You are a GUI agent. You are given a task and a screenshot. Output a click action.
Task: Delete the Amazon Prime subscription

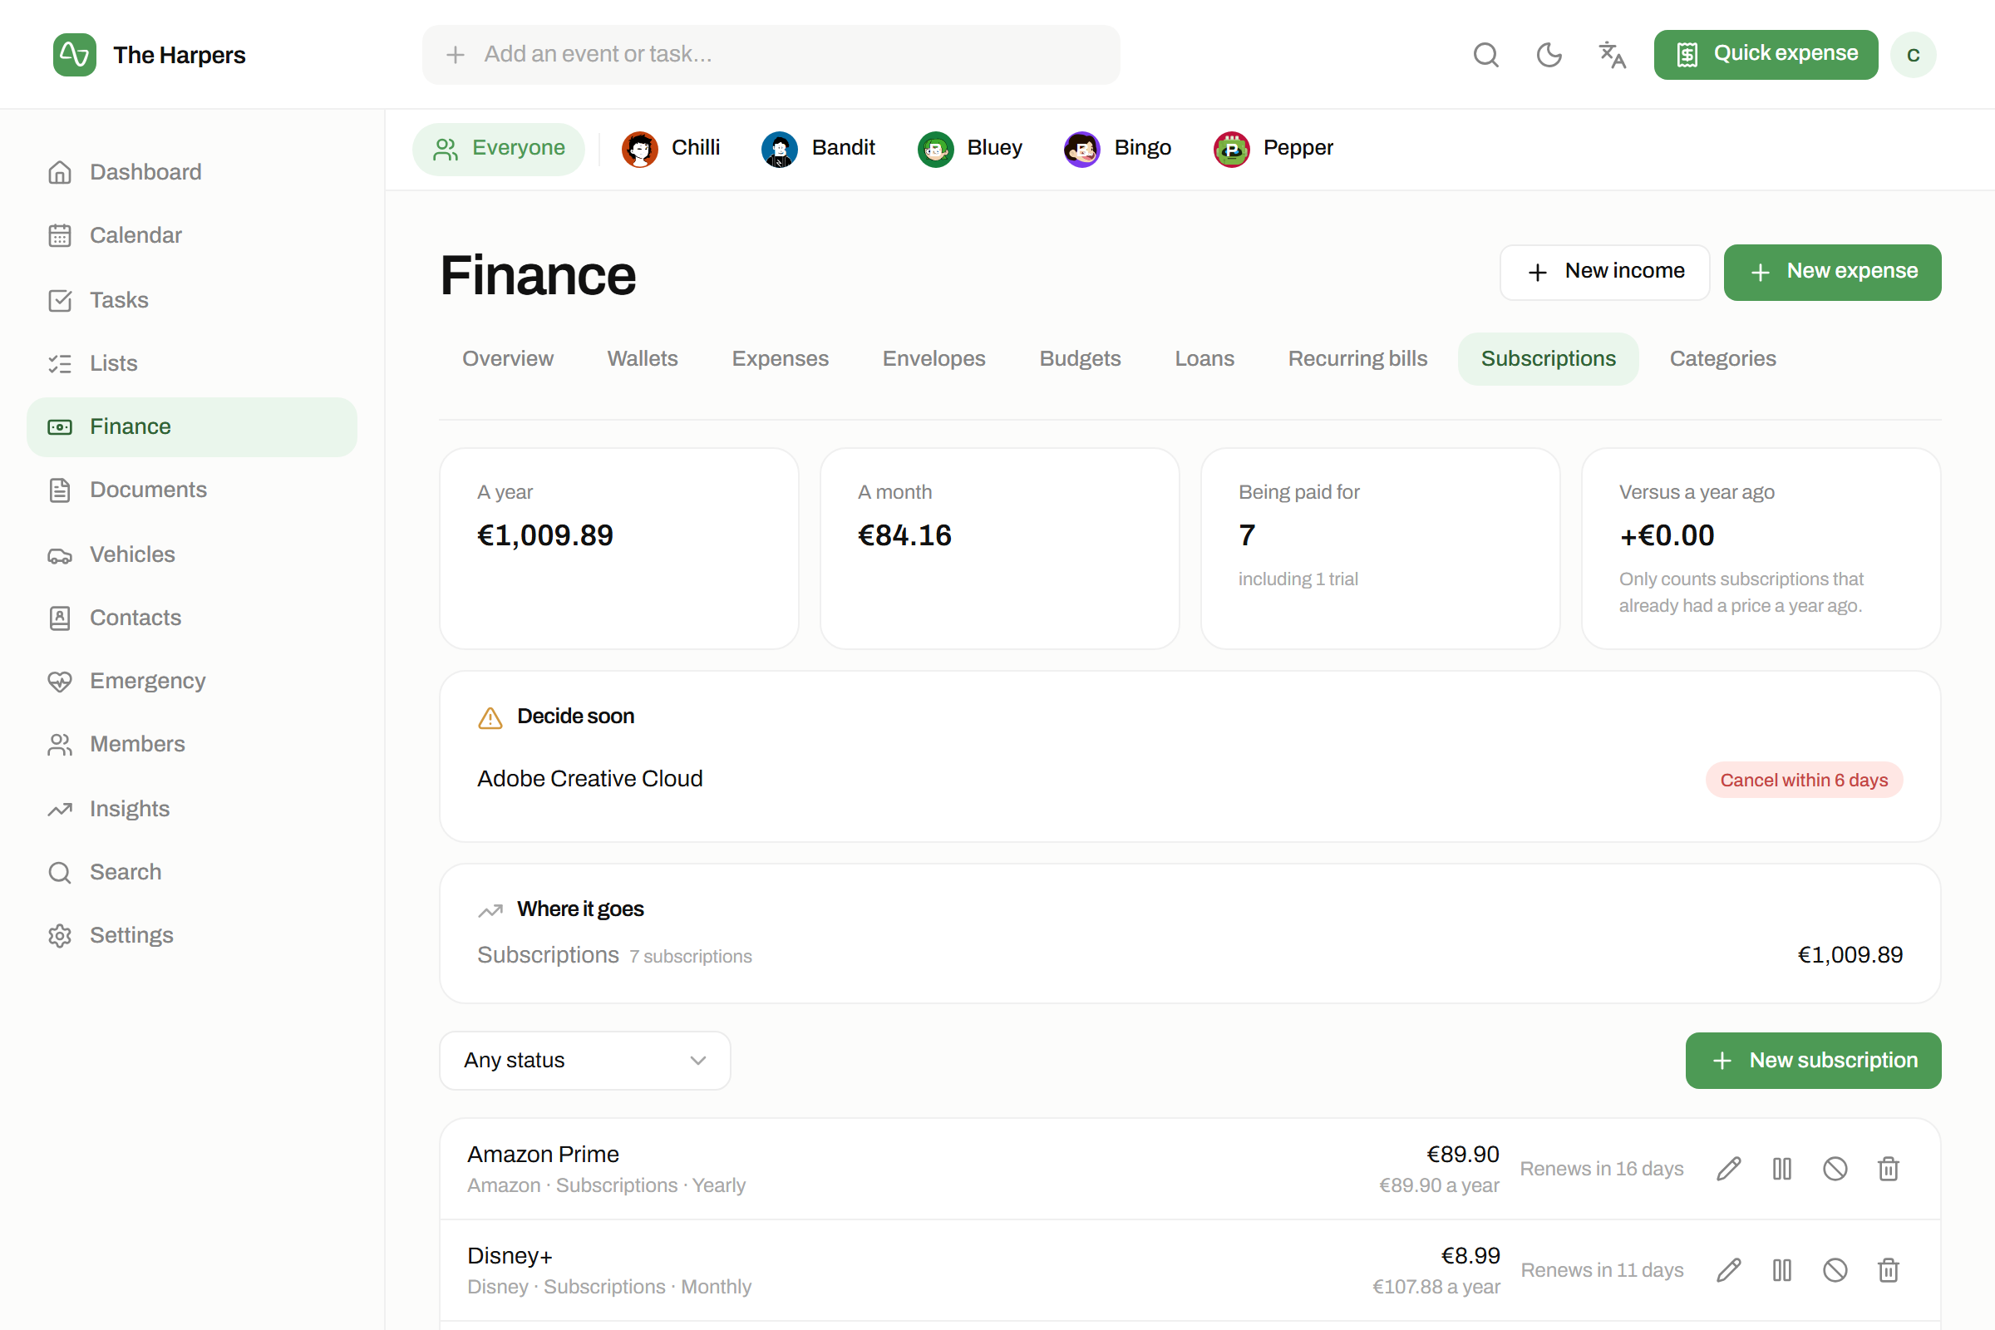[x=1888, y=1168]
